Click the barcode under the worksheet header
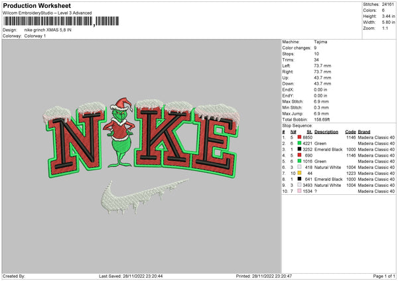This screenshot has width=398, height=281. 61,21
